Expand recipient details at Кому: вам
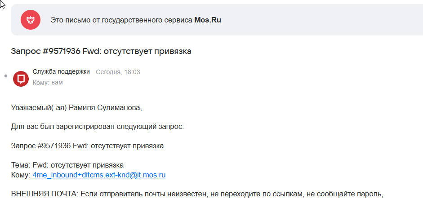 [48, 83]
